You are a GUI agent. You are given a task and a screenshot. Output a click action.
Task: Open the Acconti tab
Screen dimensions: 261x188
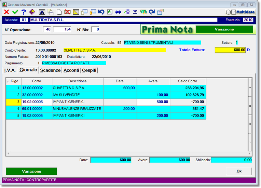coord(71,70)
